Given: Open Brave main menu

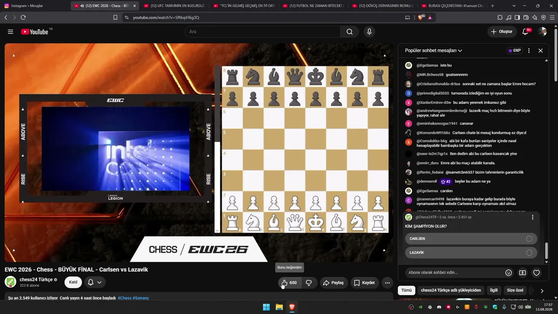Looking at the screenshot, I should click(552, 17).
